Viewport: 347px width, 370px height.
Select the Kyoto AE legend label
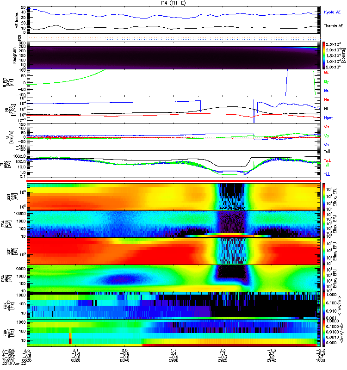332,12
